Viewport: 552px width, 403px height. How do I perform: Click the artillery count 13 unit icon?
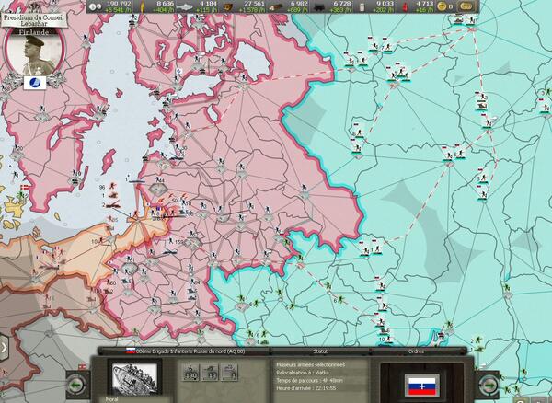[210, 373]
